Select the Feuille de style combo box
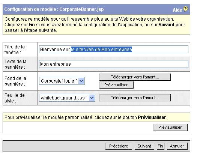 coord(67,98)
